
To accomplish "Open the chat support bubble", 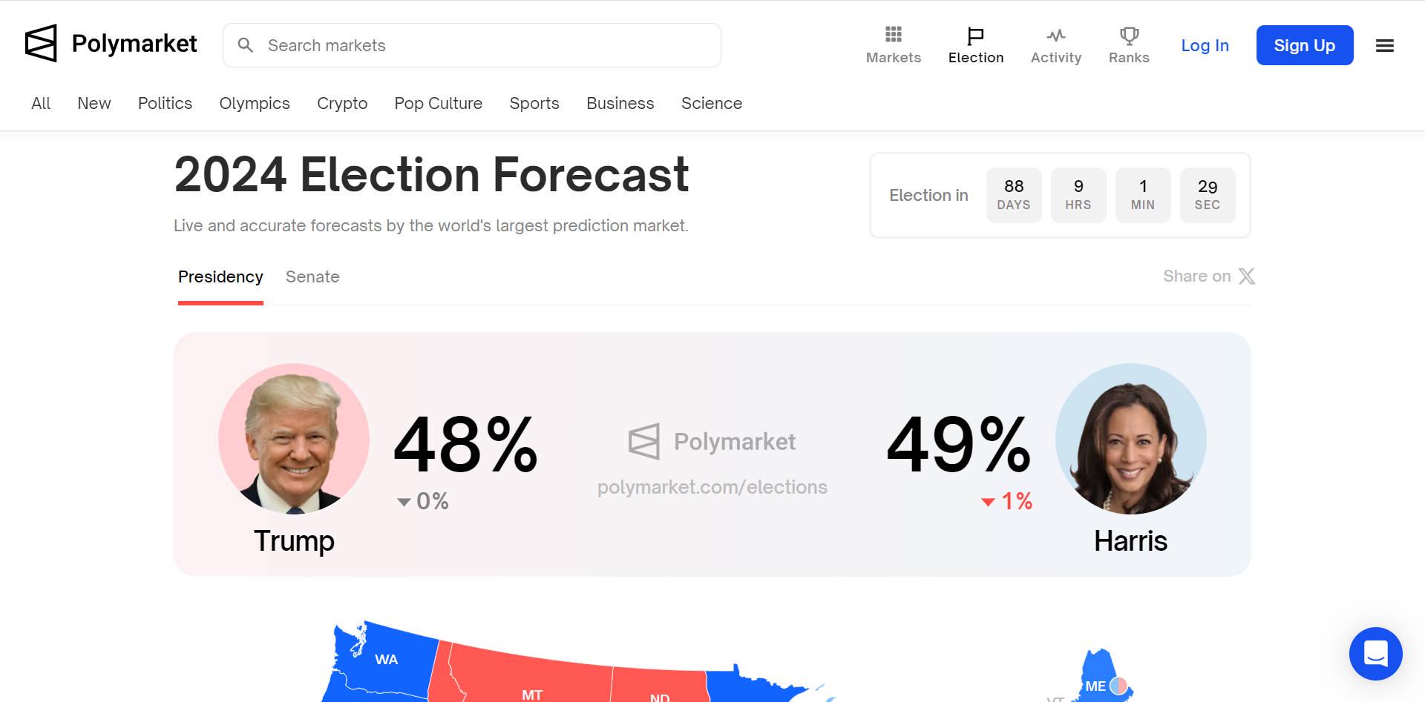I will tap(1375, 654).
